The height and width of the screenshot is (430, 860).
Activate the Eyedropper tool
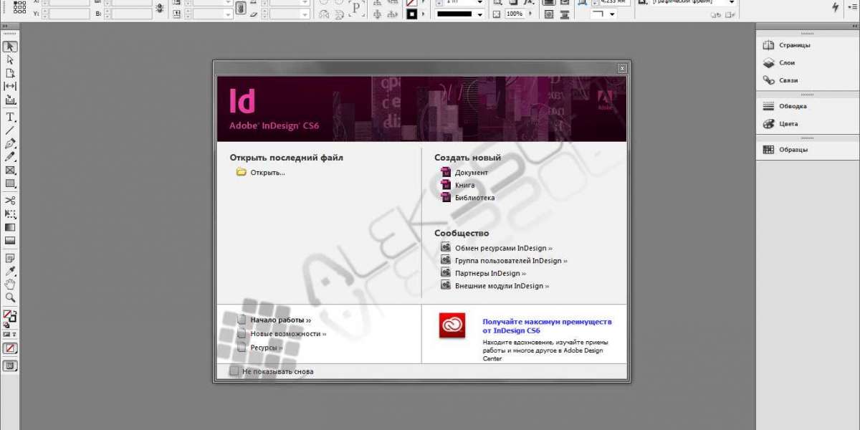point(10,271)
